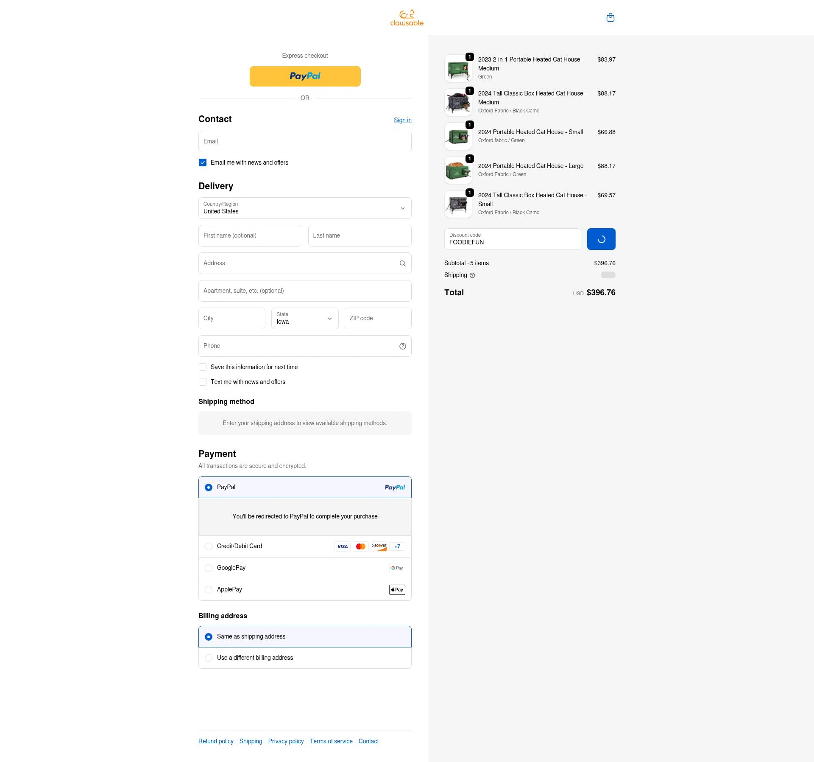Viewport: 814px width, 762px height.
Task: Open the shopping cart bag icon
Action: [610, 17]
